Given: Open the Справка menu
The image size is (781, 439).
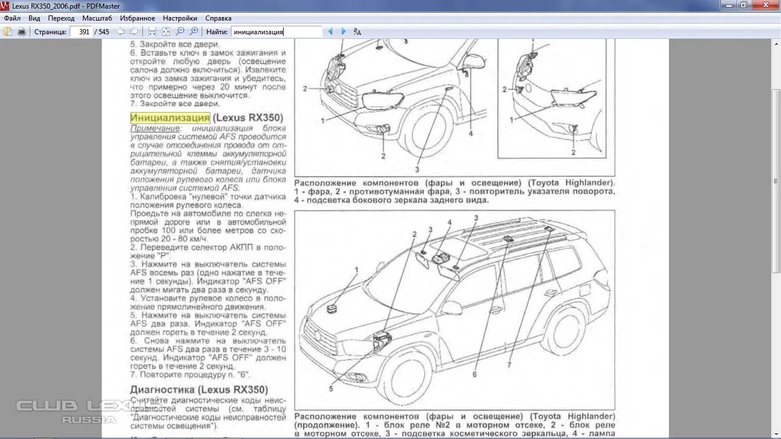Looking at the screenshot, I should pyautogui.click(x=218, y=18).
